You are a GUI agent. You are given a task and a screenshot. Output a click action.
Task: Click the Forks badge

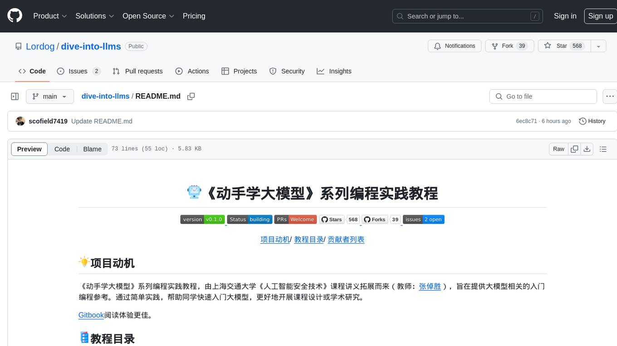381,220
